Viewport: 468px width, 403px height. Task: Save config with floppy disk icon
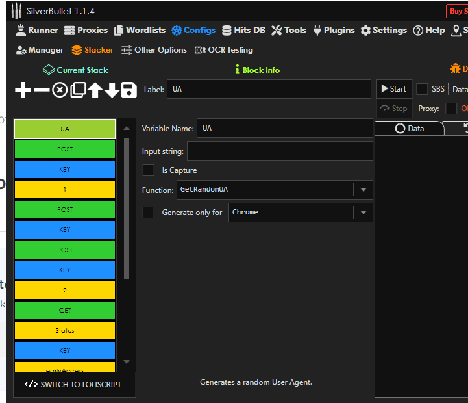coord(129,90)
